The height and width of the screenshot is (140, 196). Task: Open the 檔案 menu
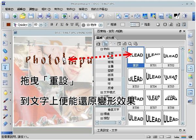[x=9, y=9]
